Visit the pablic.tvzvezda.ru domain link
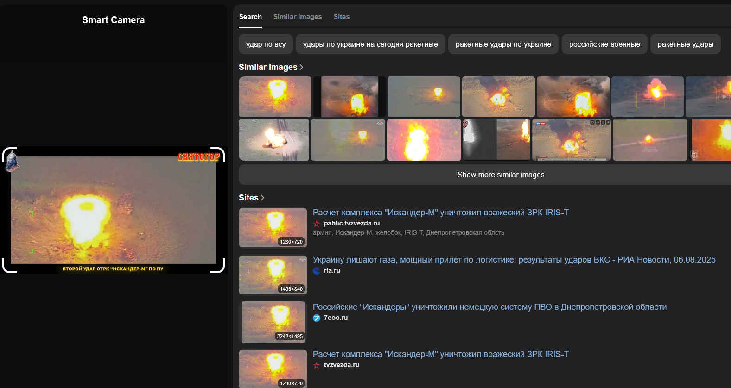Viewport: 731px width, 388px height. [x=352, y=224]
